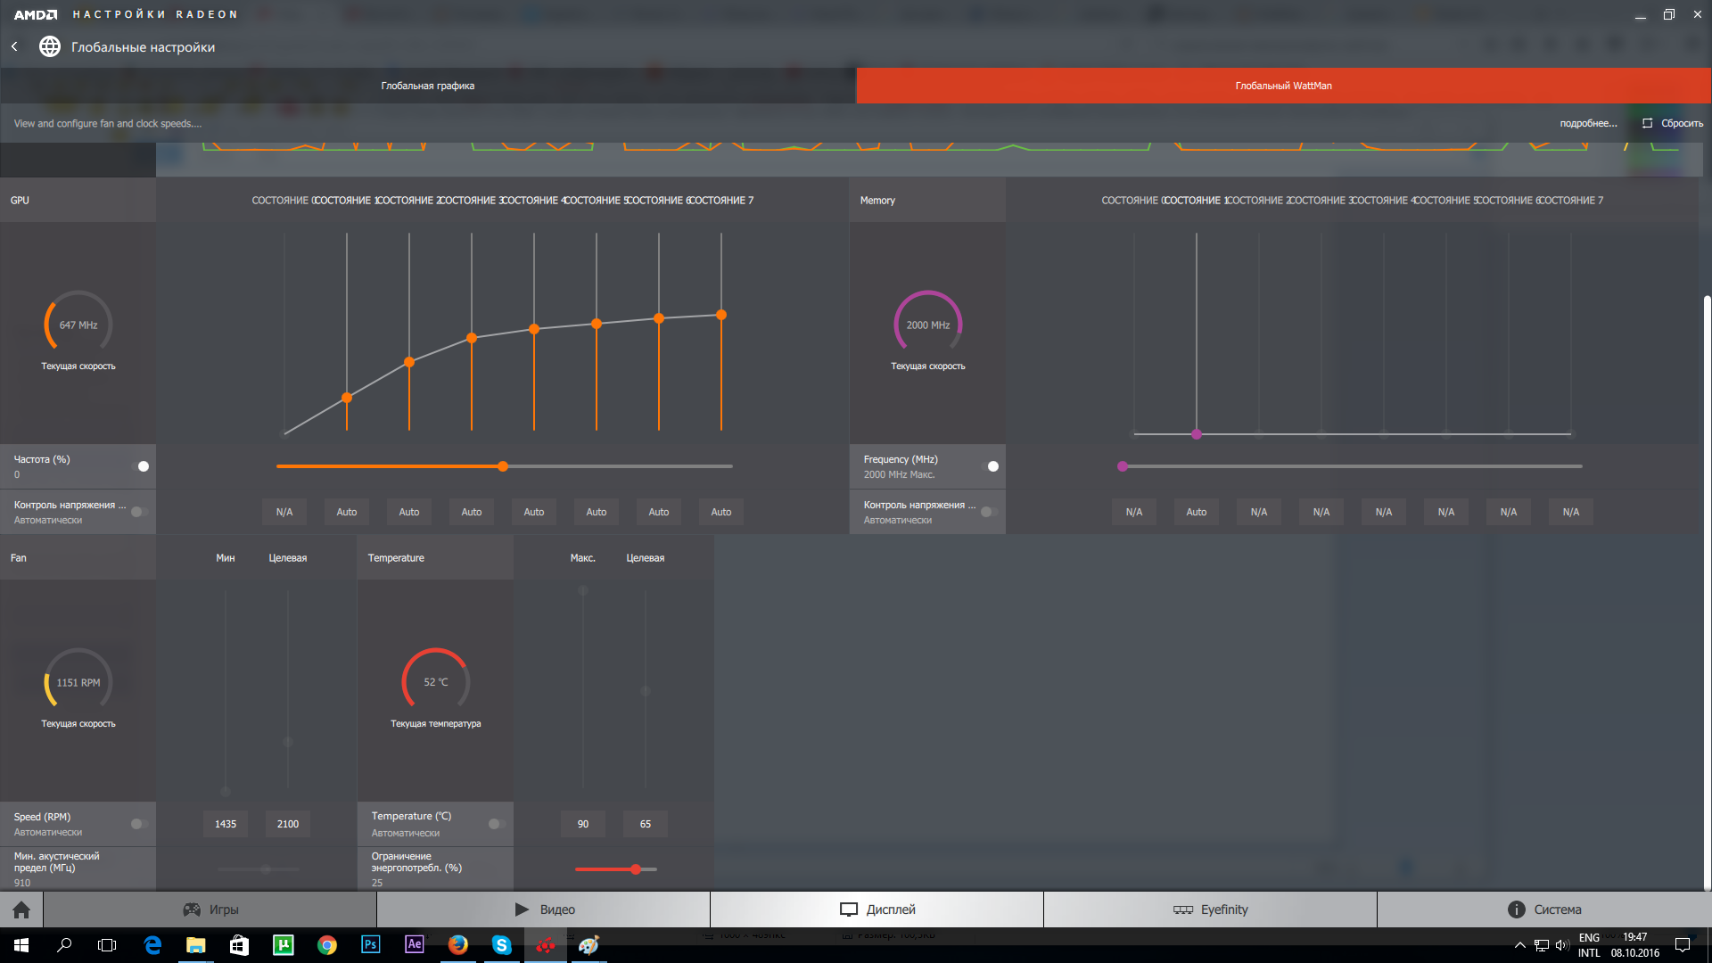Image resolution: width=1712 pixels, height=963 pixels.
Task: Click the GPU frequency percentage slider handle
Action: click(503, 466)
